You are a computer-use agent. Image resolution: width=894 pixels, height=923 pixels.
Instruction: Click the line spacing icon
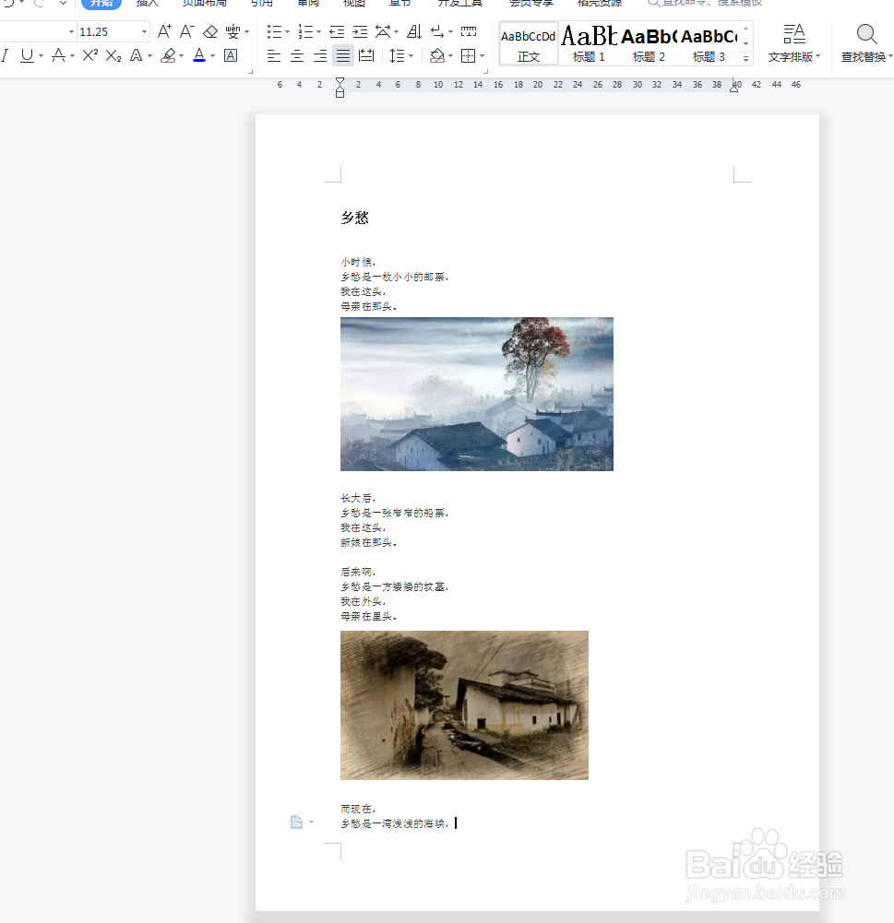point(398,56)
